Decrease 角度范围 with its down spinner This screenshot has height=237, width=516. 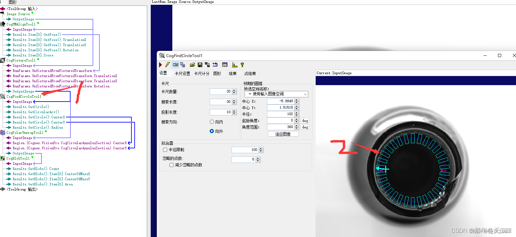click(297, 128)
